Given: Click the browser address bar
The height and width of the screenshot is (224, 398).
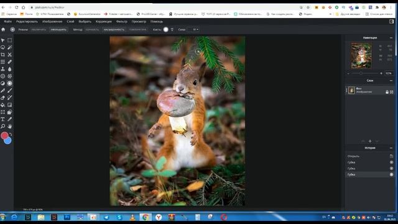Looking at the screenshot, I should coord(162,7).
